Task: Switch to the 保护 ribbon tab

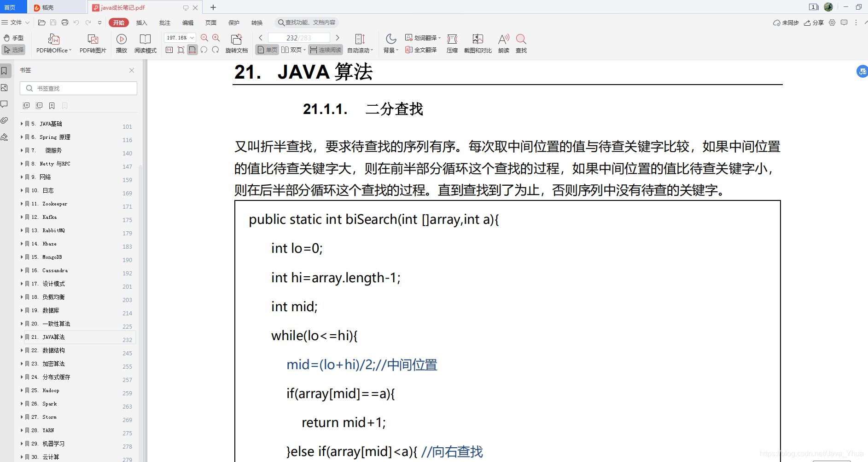Action: [x=234, y=23]
